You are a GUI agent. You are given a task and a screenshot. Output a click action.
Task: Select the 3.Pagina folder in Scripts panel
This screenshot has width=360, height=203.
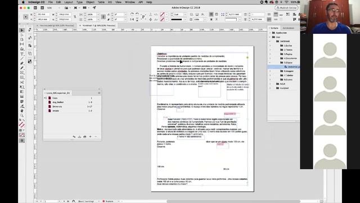coord(288,54)
